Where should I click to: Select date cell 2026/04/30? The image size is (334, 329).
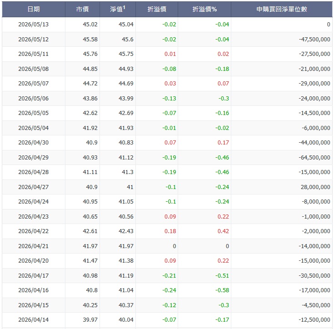coord(34,142)
